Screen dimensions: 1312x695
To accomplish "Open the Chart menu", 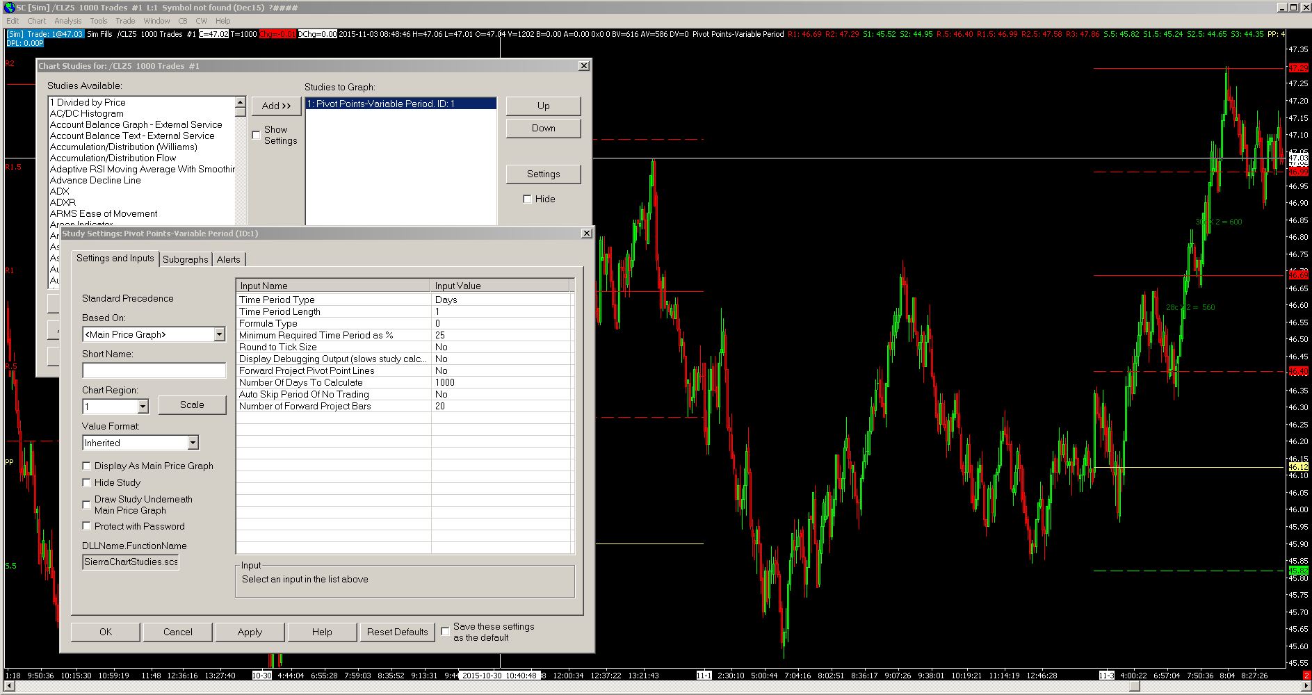I will pyautogui.click(x=37, y=21).
